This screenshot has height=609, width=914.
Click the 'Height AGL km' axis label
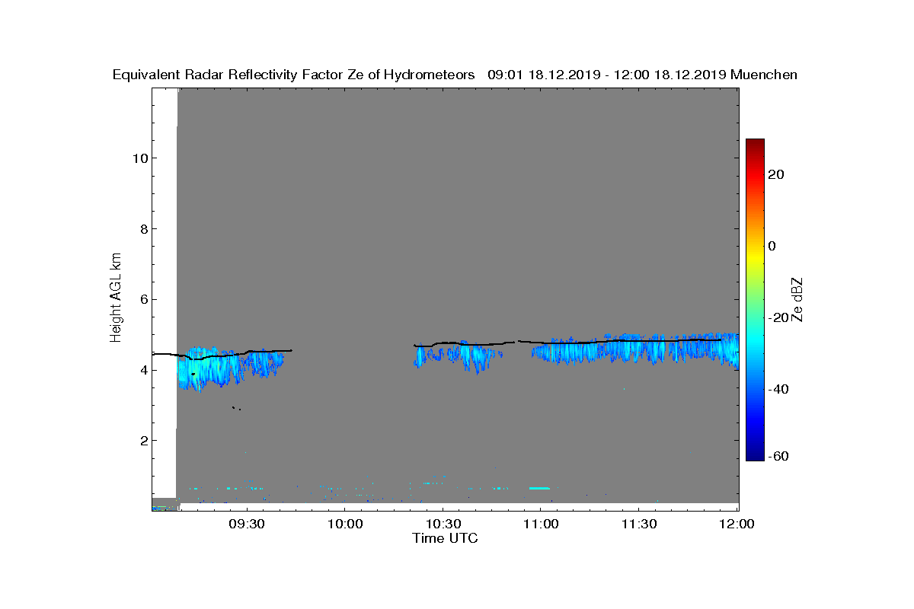pos(116,299)
